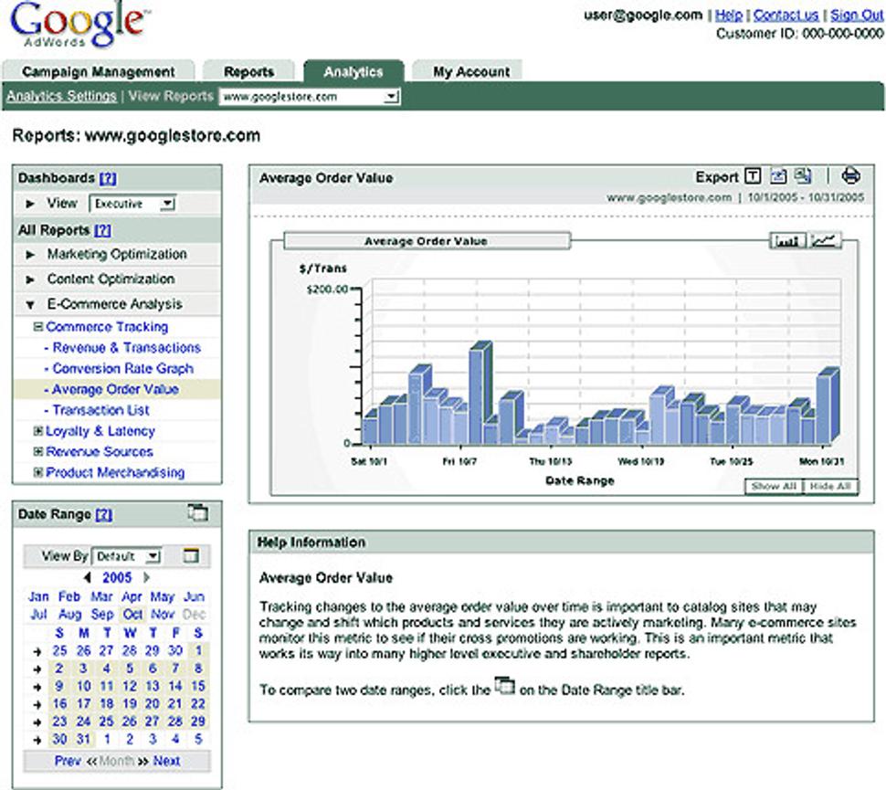
Task: Export report as text via T icon
Action: [x=753, y=176]
